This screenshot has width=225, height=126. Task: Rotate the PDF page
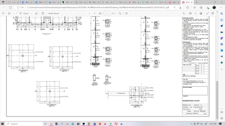point(120,13)
